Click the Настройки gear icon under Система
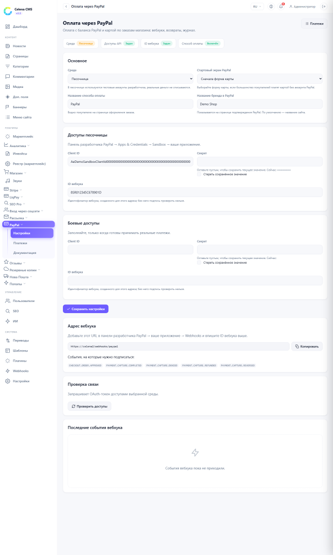The height and width of the screenshot is (555, 333). click(x=7, y=381)
